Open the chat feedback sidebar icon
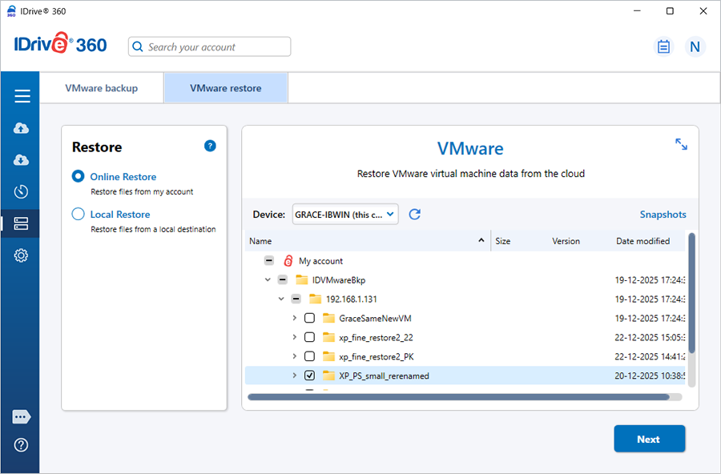 point(21,417)
